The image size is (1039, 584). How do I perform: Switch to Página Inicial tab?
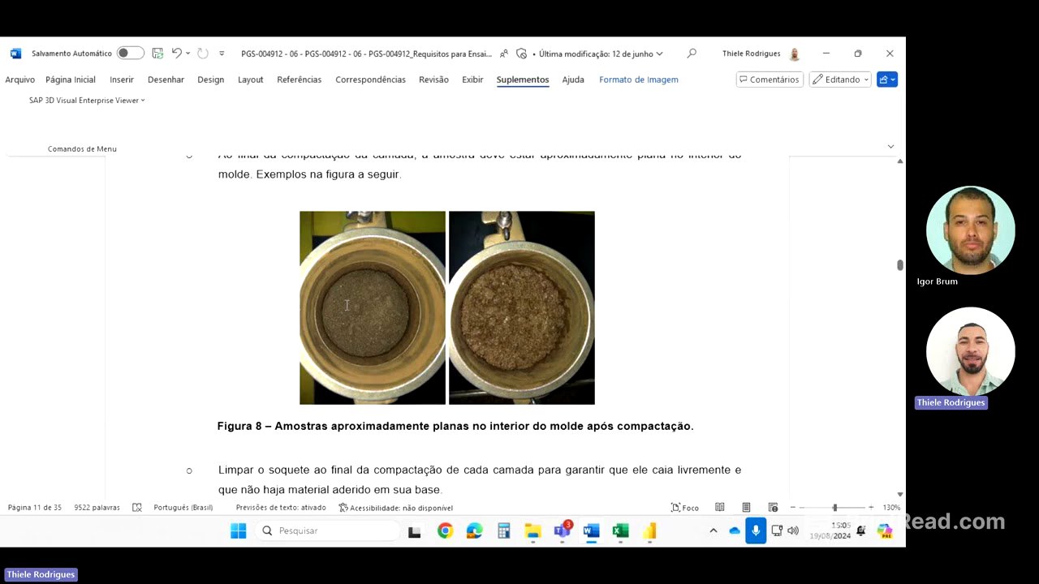coord(71,79)
